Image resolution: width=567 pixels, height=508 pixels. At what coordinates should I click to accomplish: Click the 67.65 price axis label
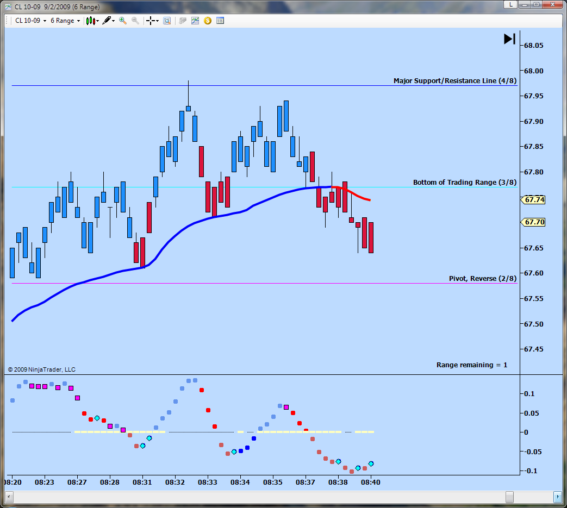pyautogui.click(x=533, y=248)
